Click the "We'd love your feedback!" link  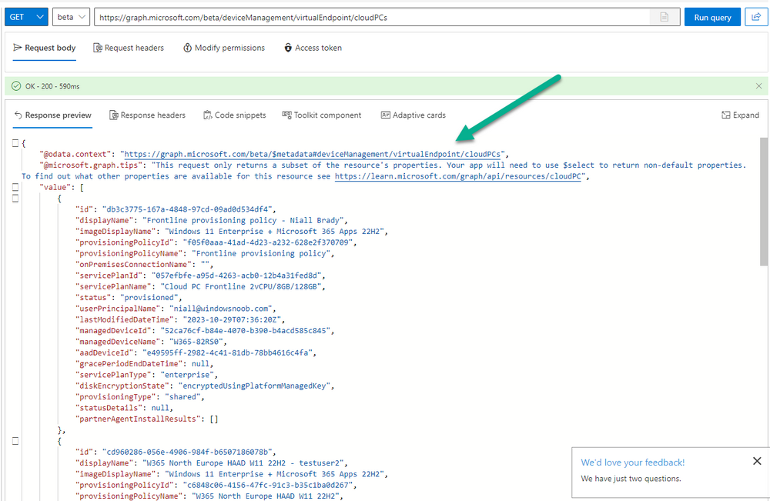pos(632,463)
